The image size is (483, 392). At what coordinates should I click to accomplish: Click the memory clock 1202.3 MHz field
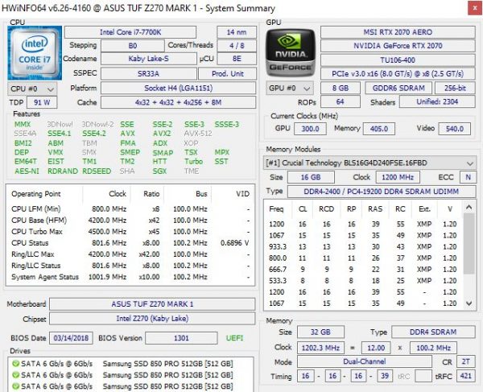click(320, 348)
